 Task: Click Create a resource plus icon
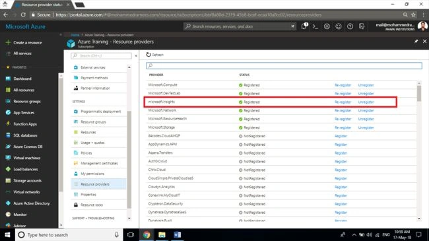(x=8, y=42)
